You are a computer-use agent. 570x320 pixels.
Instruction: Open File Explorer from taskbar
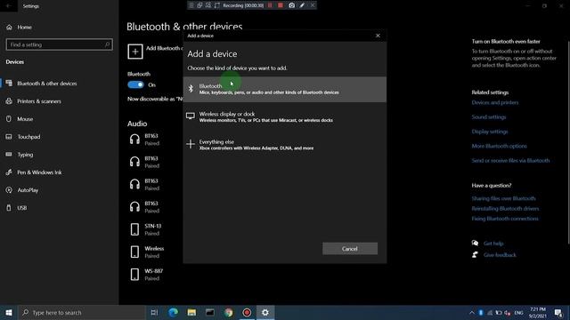point(191,312)
